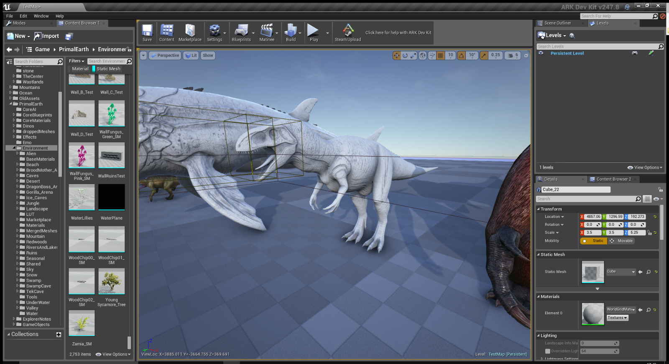Open the scale snap value 0.25 dropdown

pos(495,56)
